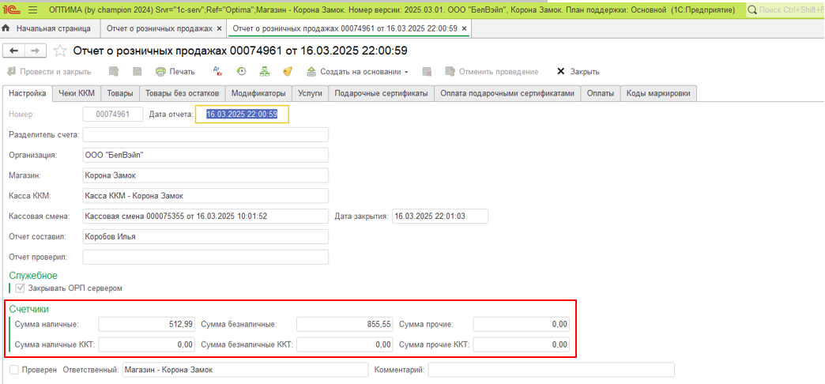Viewport: 825px width, 384px height.
Task: Close the first Отчет о розничных продажах tab
Action: pos(220,28)
